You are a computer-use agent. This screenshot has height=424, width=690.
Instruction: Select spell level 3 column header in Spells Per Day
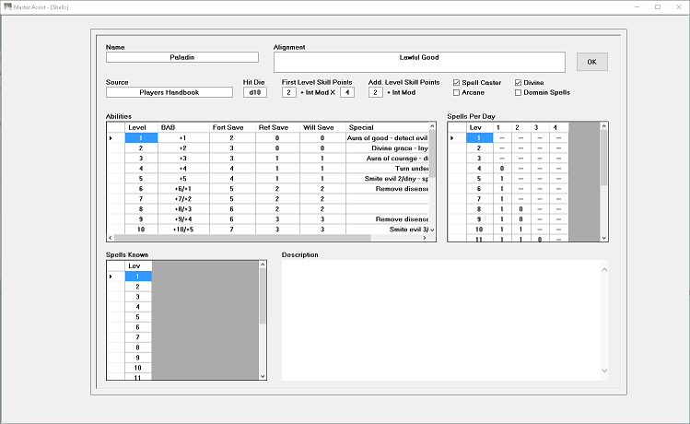coord(540,127)
